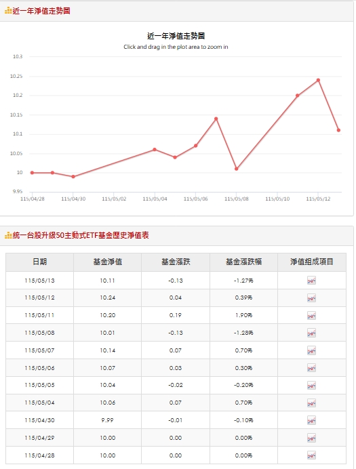Click the 基金淨值 column header
This screenshot has width=356, height=469.
click(x=107, y=262)
